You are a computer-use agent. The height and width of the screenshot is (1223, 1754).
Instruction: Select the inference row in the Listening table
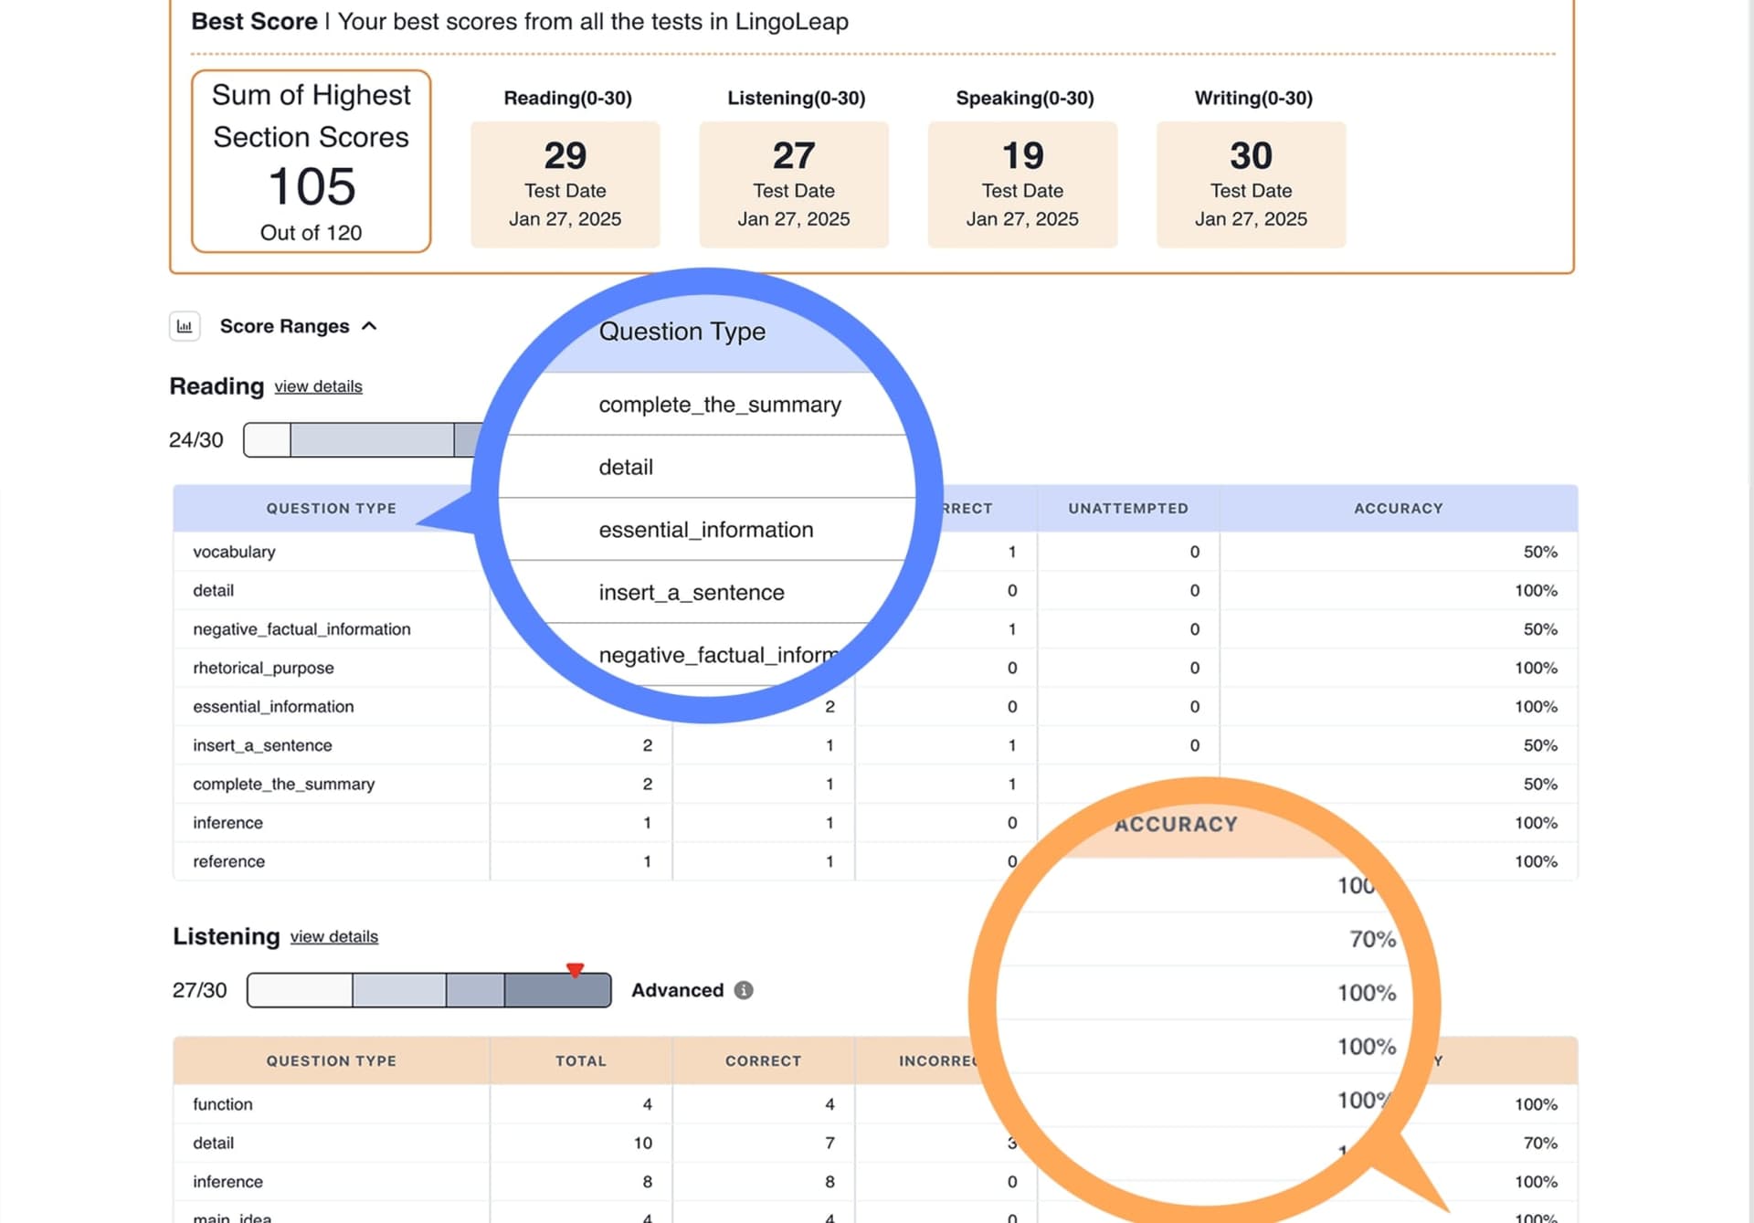coord(227,1181)
